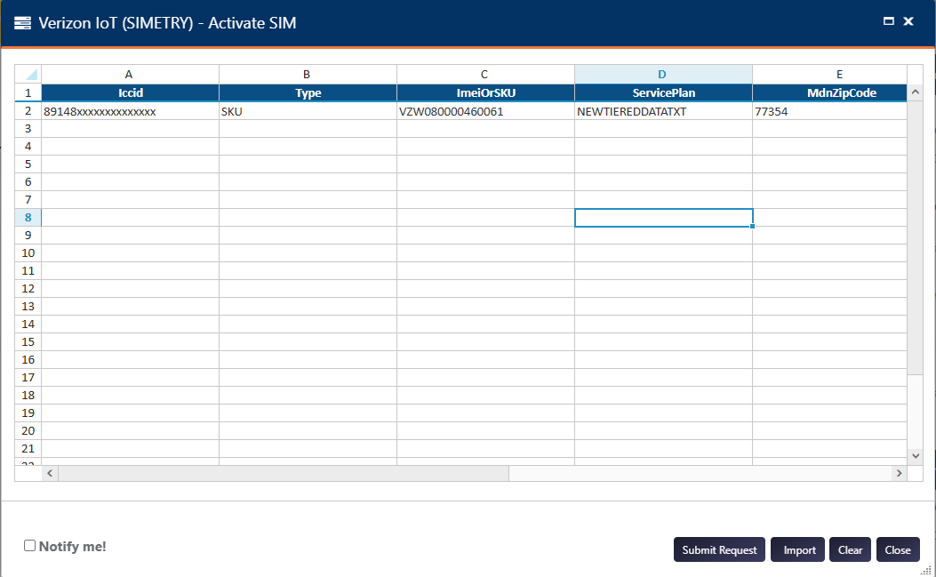The image size is (936, 577).
Task: Click the Import button
Action: tap(797, 550)
